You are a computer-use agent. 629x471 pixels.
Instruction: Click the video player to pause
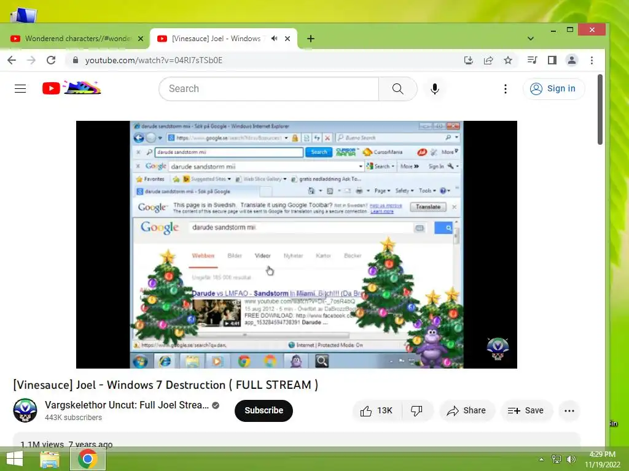coord(297,244)
